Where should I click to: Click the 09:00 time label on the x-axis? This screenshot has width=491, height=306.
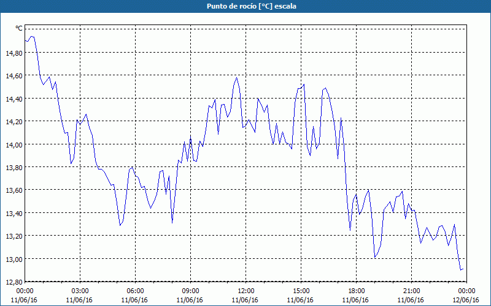coord(190,291)
